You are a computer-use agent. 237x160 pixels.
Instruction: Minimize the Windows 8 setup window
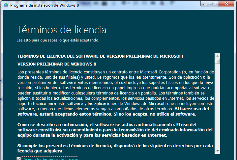point(205,4)
